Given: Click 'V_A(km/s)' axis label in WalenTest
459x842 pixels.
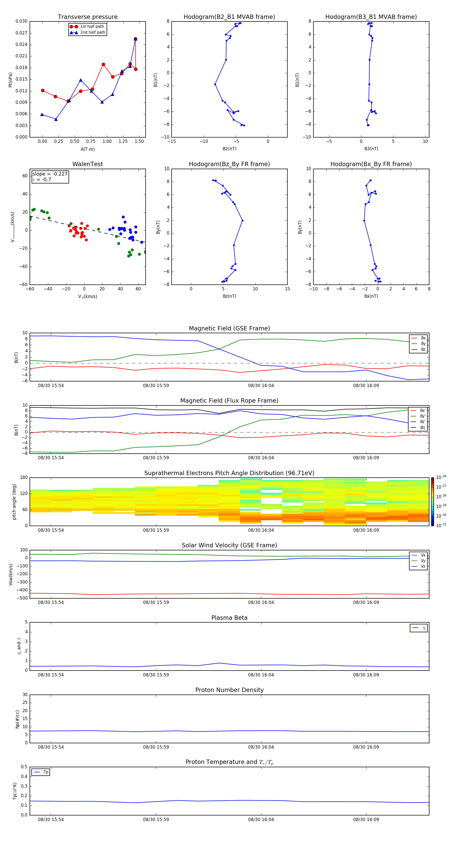Looking at the screenshot, I should (87, 296).
